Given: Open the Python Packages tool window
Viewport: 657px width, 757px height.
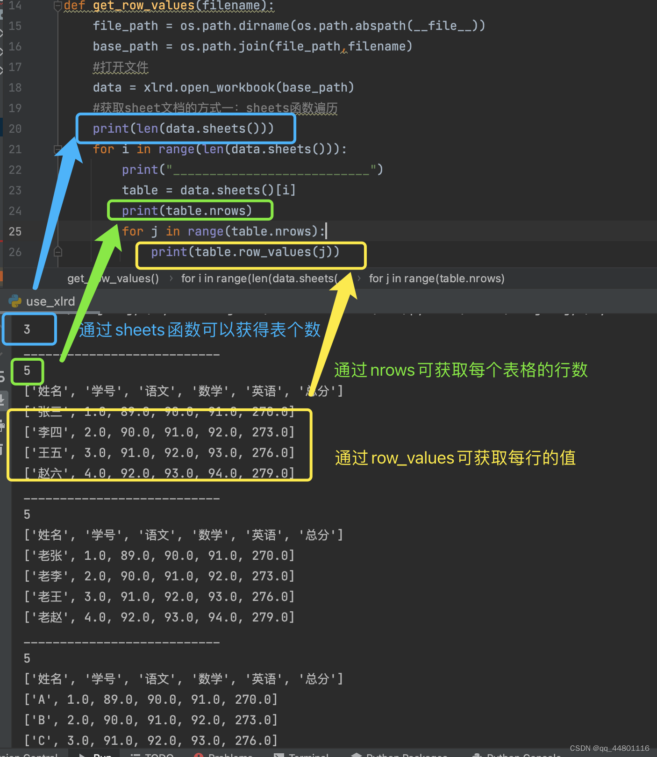Looking at the screenshot, I should pyautogui.click(x=400, y=754).
